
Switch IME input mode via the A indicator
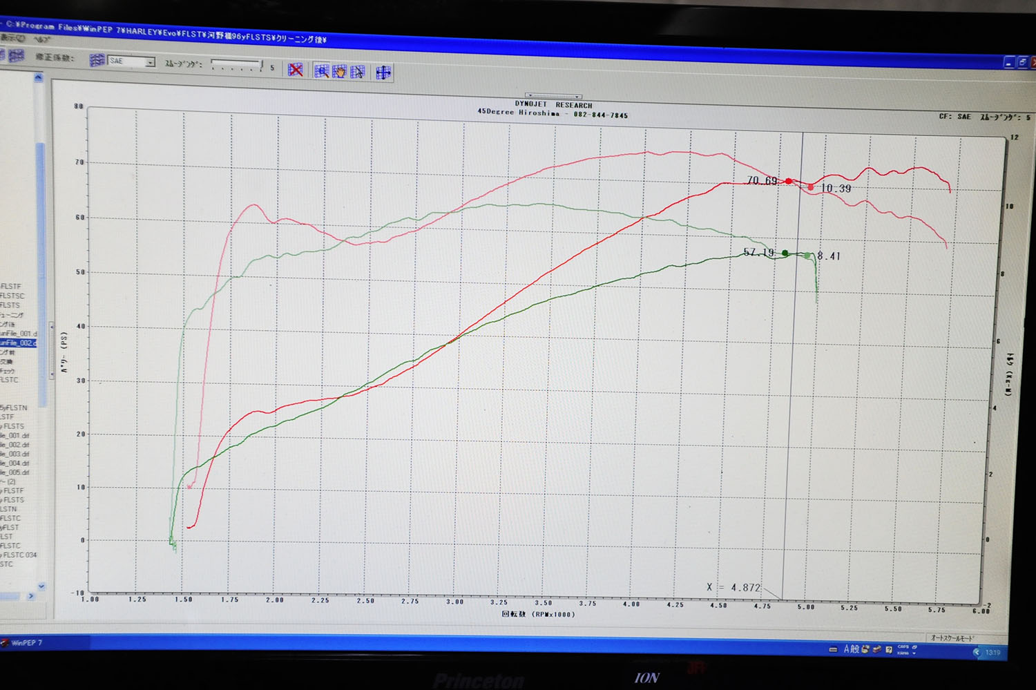[x=847, y=649]
